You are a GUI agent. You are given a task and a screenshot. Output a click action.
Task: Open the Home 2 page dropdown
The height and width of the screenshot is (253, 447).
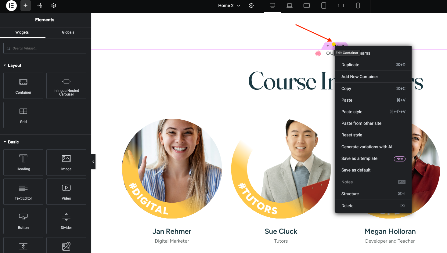click(x=229, y=5)
